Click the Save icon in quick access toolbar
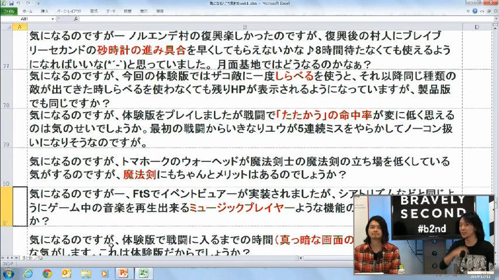 pos(11,3)
